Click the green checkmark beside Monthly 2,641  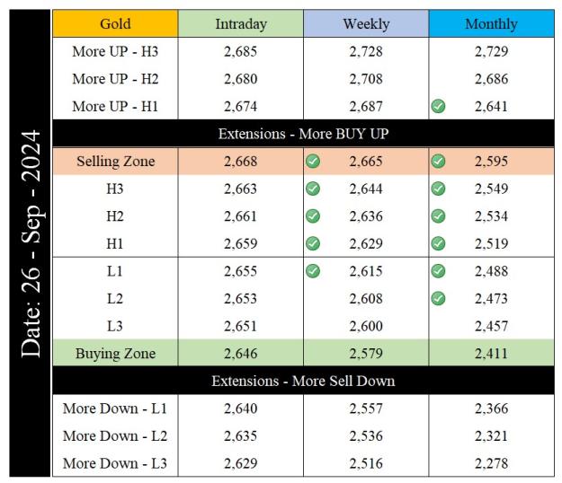[438, 106]
